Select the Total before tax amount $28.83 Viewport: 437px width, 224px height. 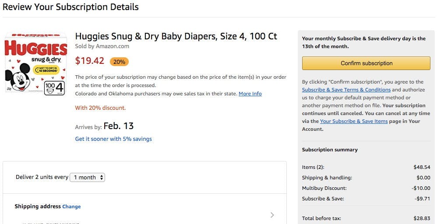[x=421, y=218]
